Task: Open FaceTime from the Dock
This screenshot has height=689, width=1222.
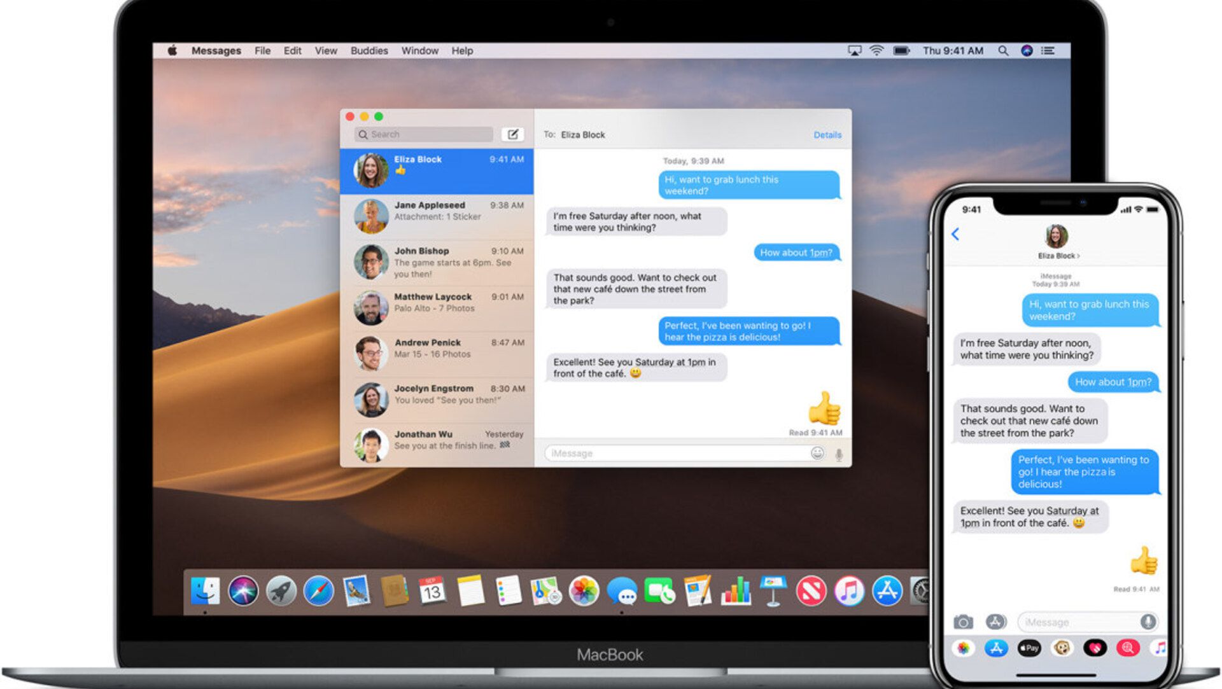Action: 659,591
